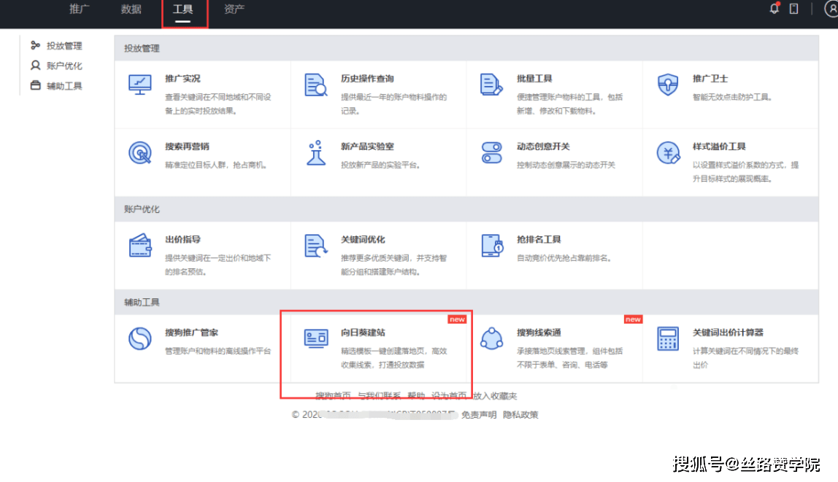The width and height of the screenshot is (838, 482).
Task: Open the 关键词优化 title link
Action: tap(363, 239)
